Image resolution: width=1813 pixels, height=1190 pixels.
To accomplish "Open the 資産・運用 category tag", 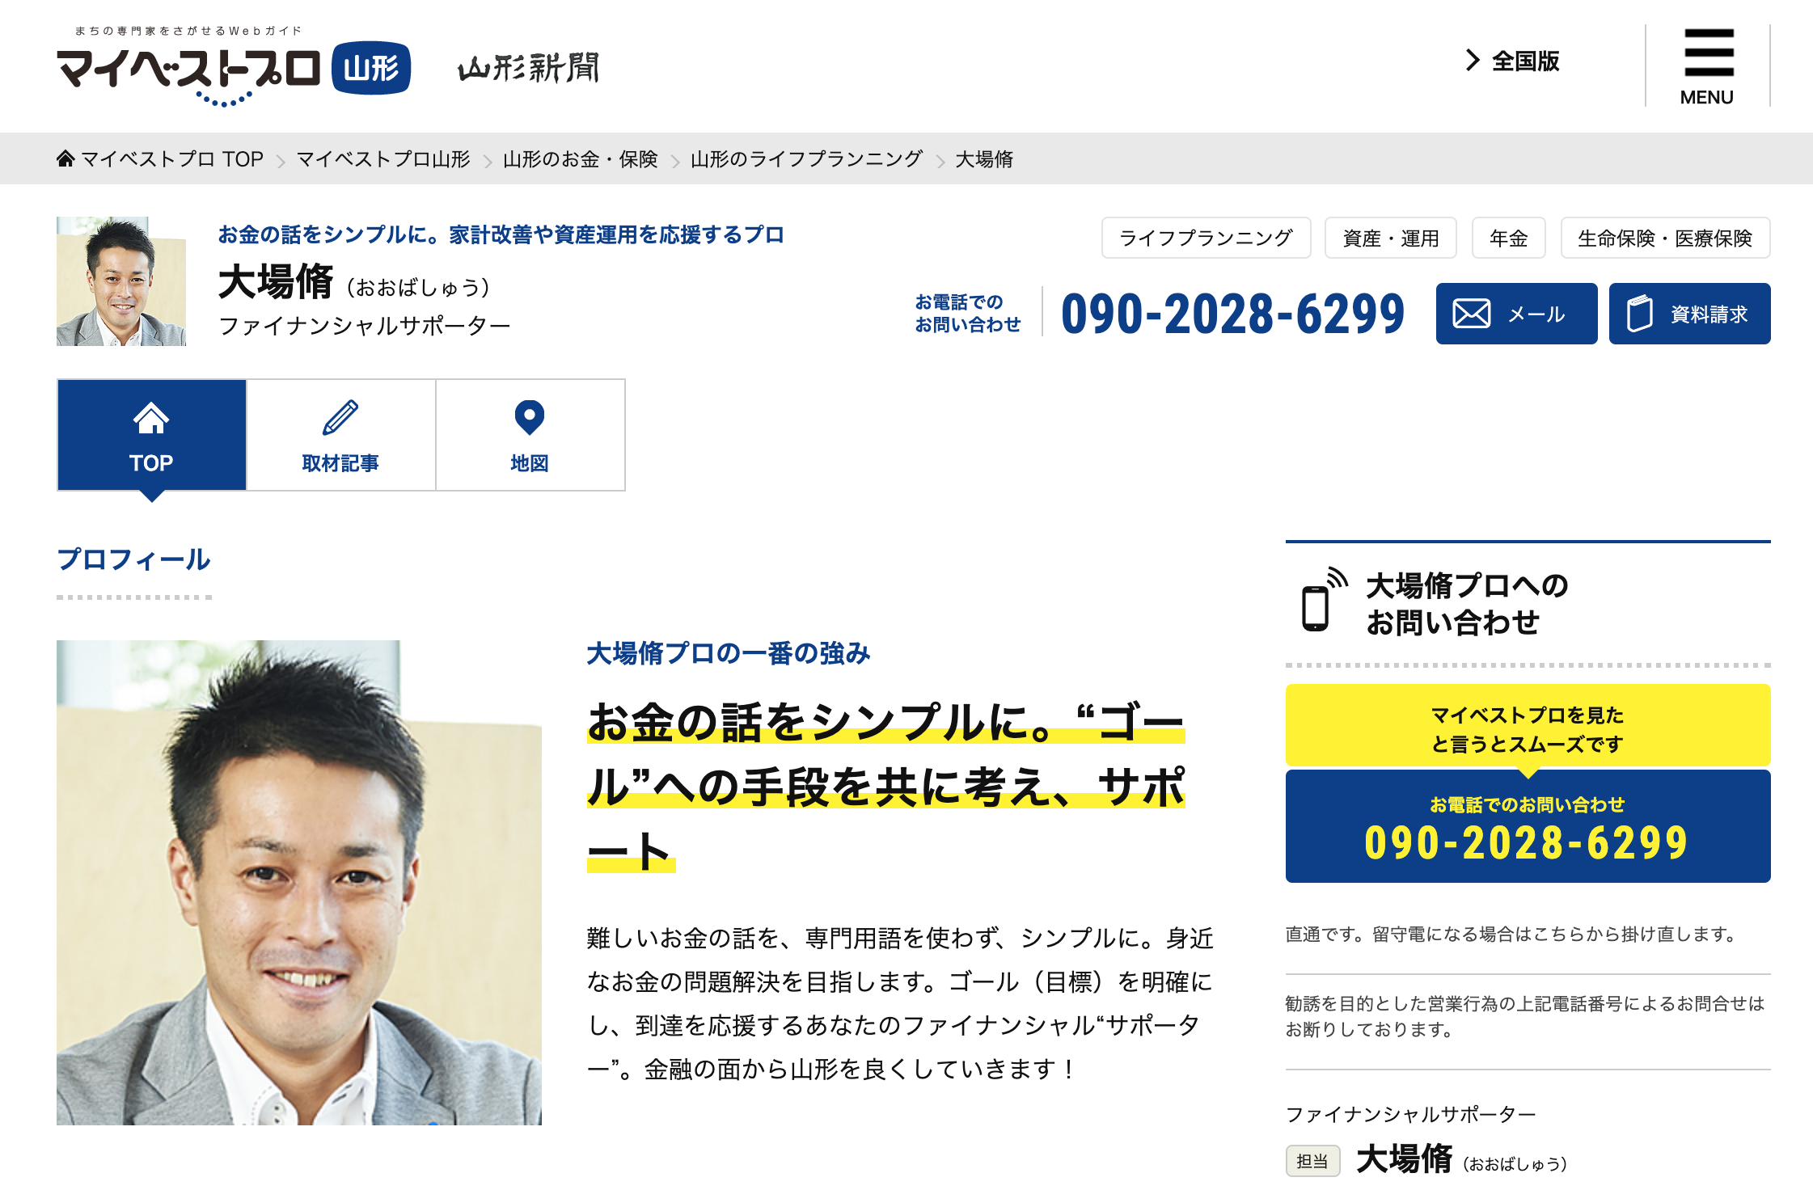I will [x=1390, y=238].
